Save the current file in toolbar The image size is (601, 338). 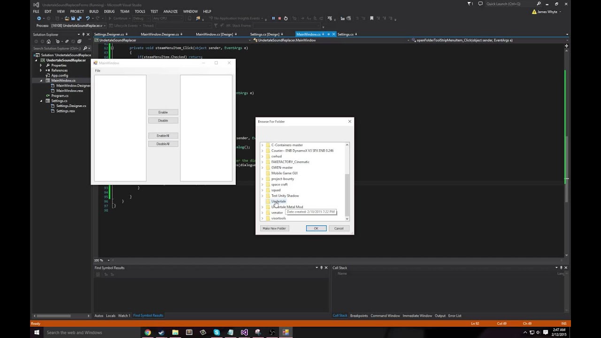(73, 18)
